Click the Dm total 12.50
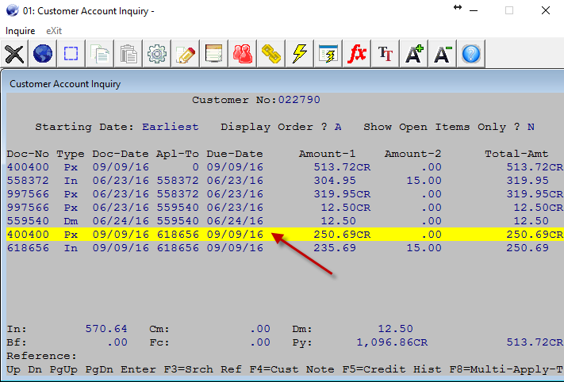The width and height of the screenshot is (564, 382). [395, 329]
